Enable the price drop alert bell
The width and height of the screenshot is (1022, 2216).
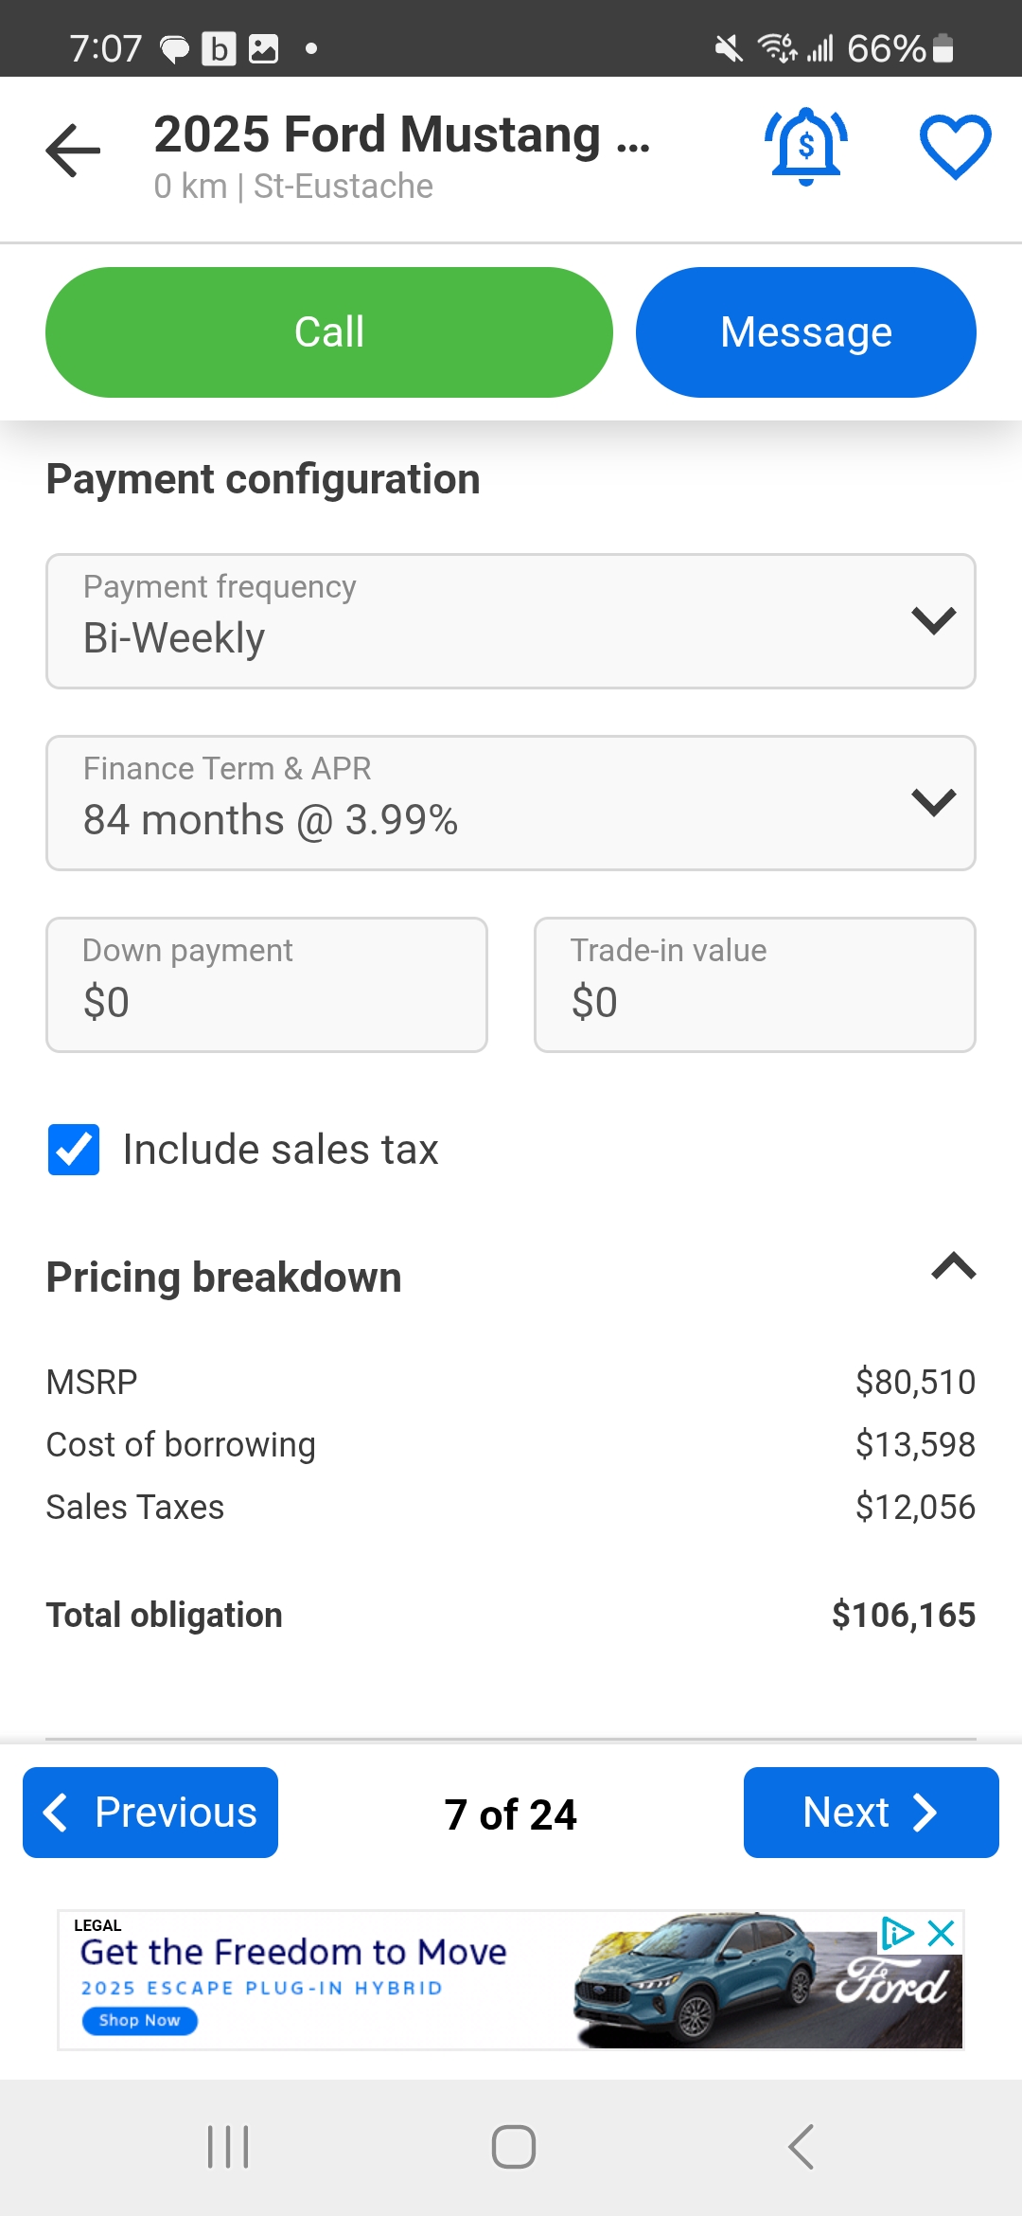pos(805,147)
